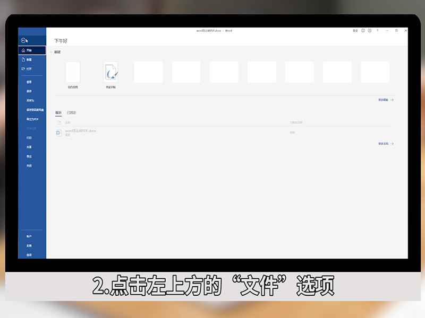Collapse the 新建 templates section arrow
The width and height of the screenshot is (425, 318).
pyautogui.click(x=50, y=52)
